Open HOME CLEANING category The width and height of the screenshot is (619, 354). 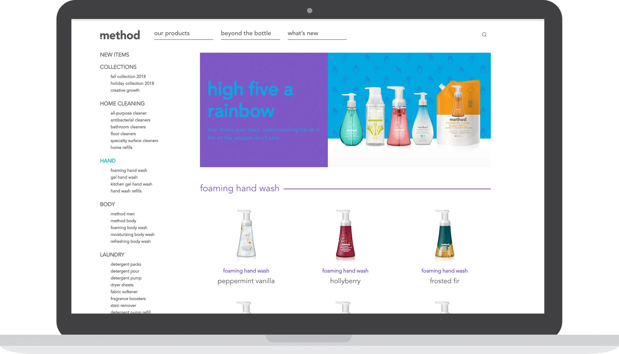pyautogui.click(x=122, y=104)
